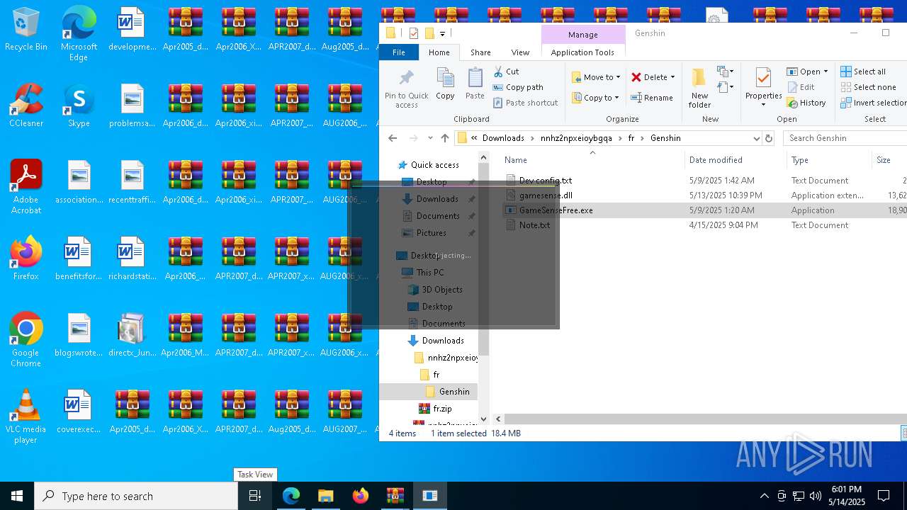This screenshot has width=907, height=510.
Task: Click the Start button
Action: point(17,496)
